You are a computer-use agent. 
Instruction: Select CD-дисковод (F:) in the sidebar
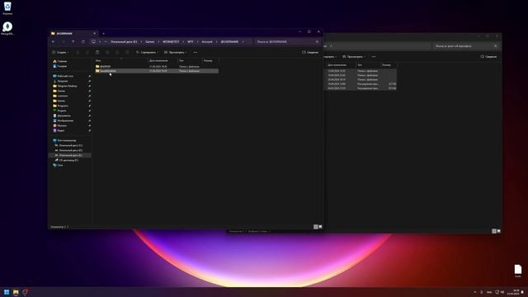[67, 160]
